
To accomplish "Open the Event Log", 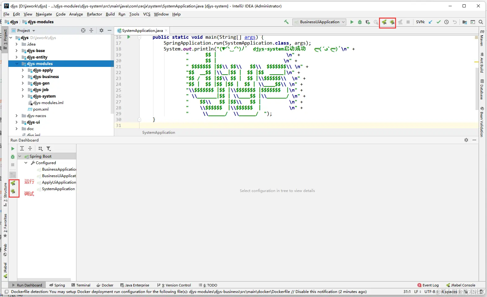I will coord(428,285).
